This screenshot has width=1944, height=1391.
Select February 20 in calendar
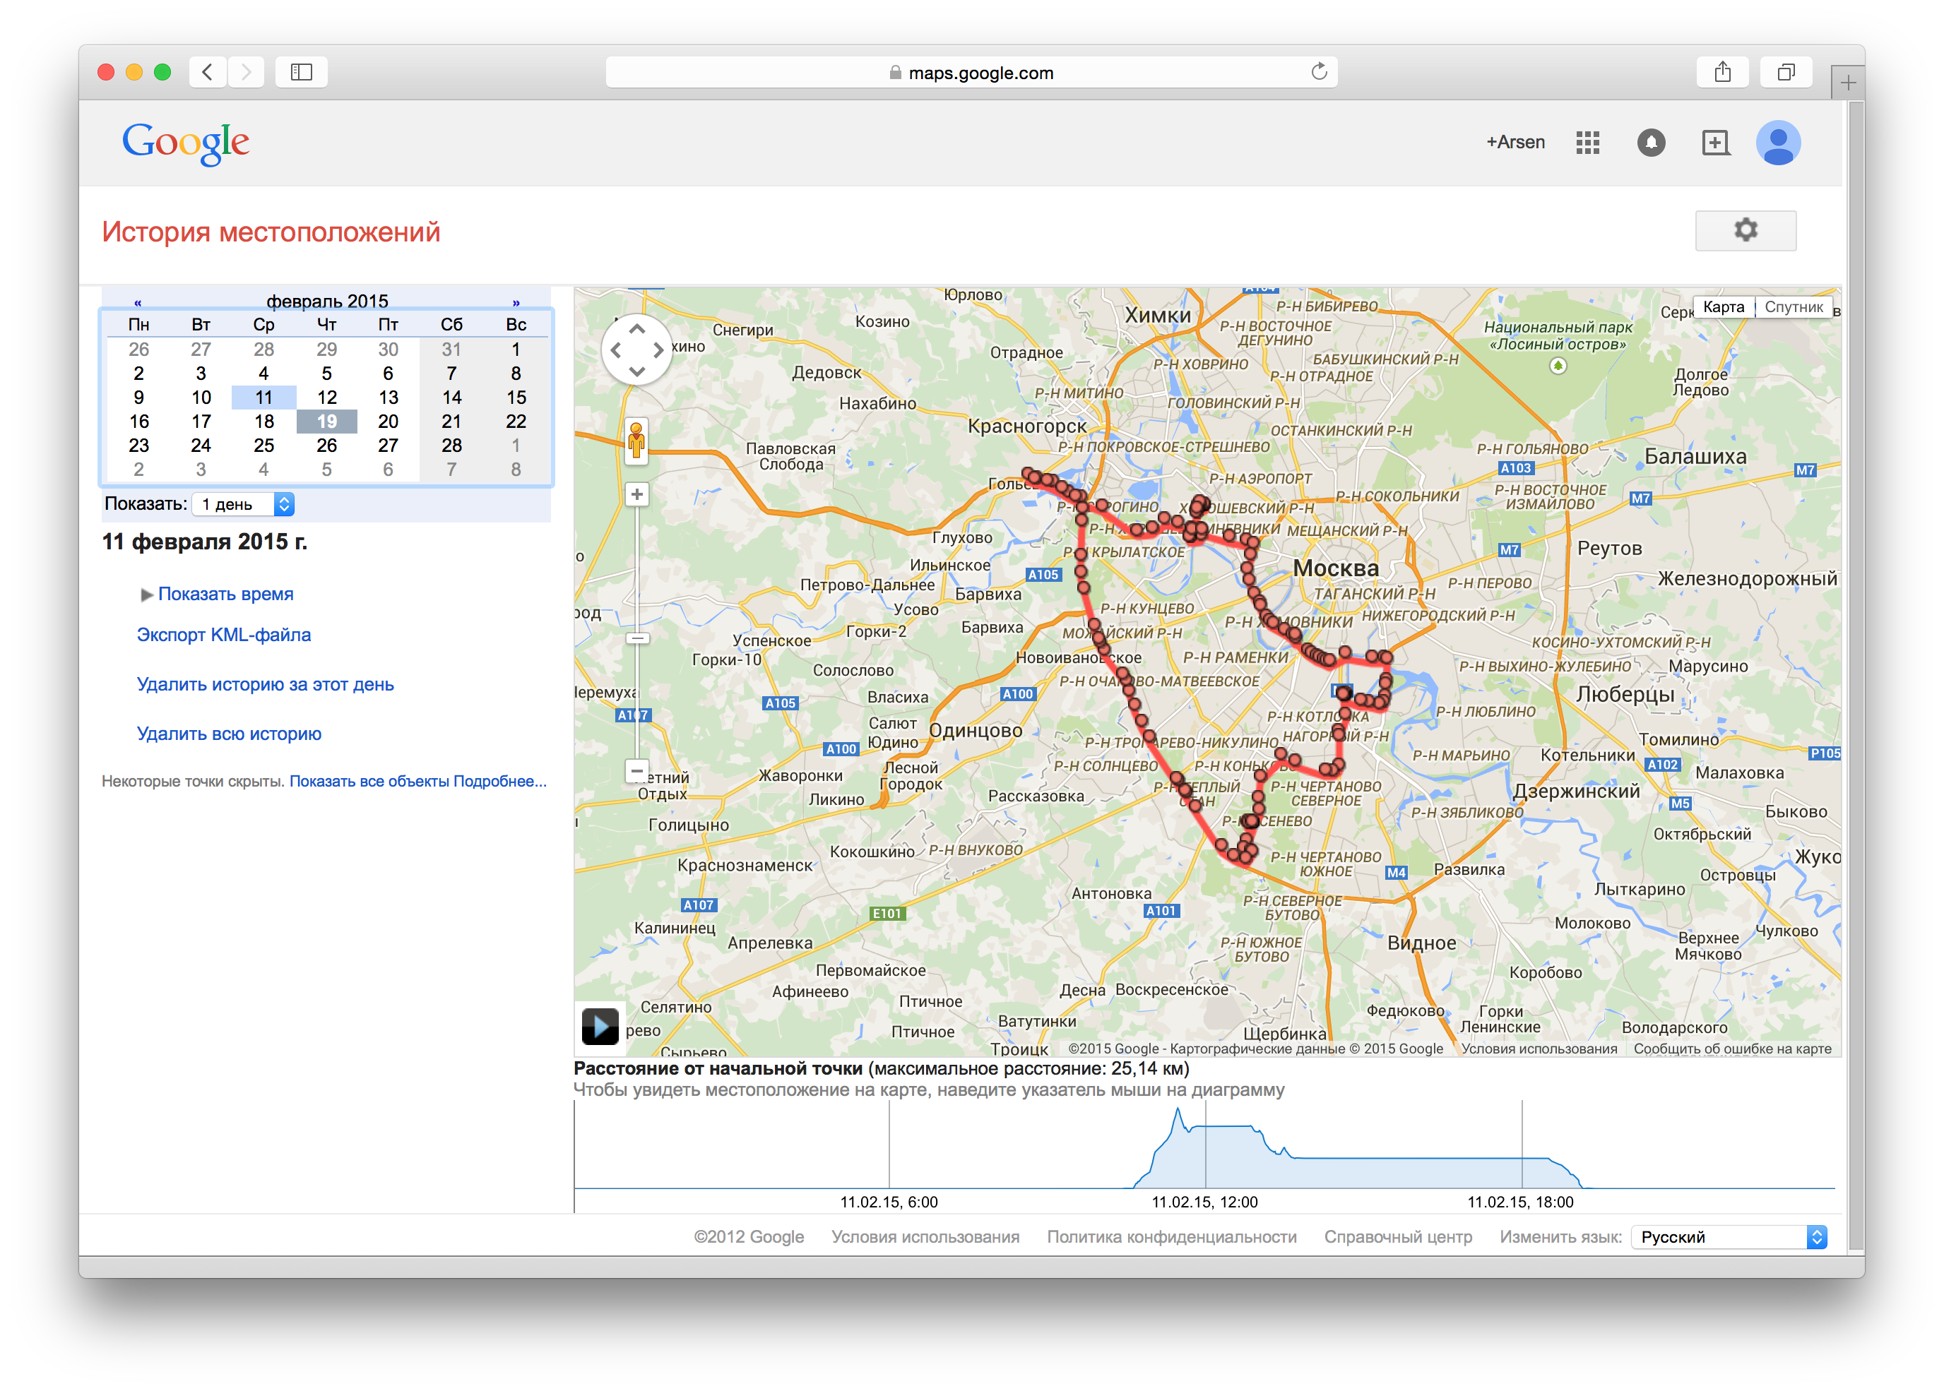[388, 422]
